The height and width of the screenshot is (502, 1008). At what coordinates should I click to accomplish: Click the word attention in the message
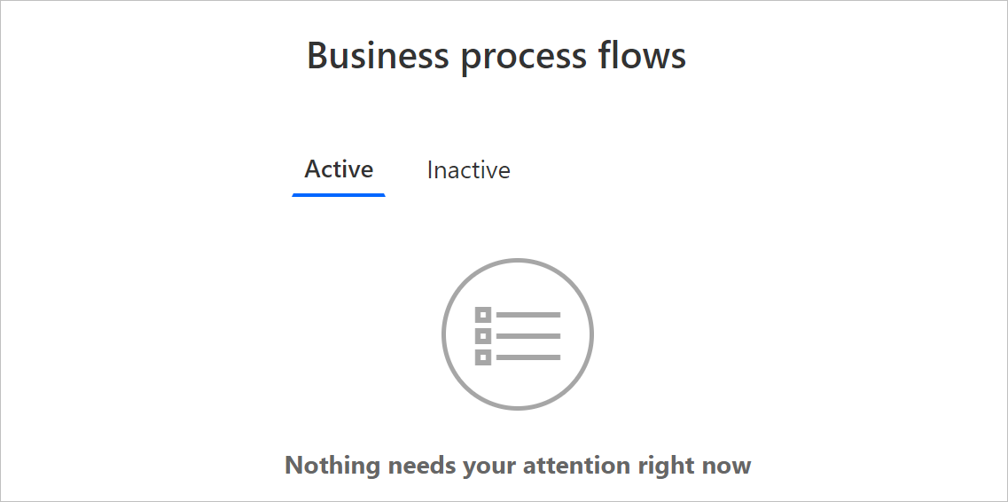point(577,466)
